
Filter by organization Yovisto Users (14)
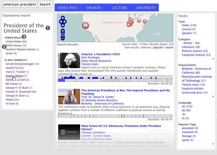click(x=193, y=85)
